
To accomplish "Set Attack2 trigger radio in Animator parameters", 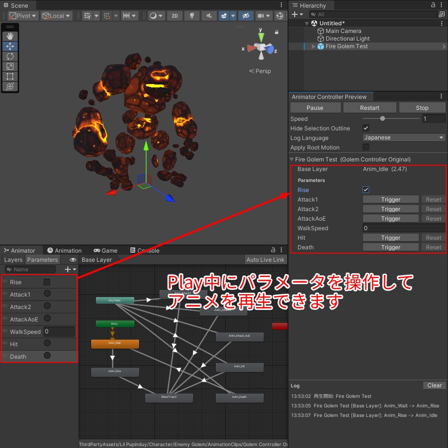I will click(x=47, y=306).
